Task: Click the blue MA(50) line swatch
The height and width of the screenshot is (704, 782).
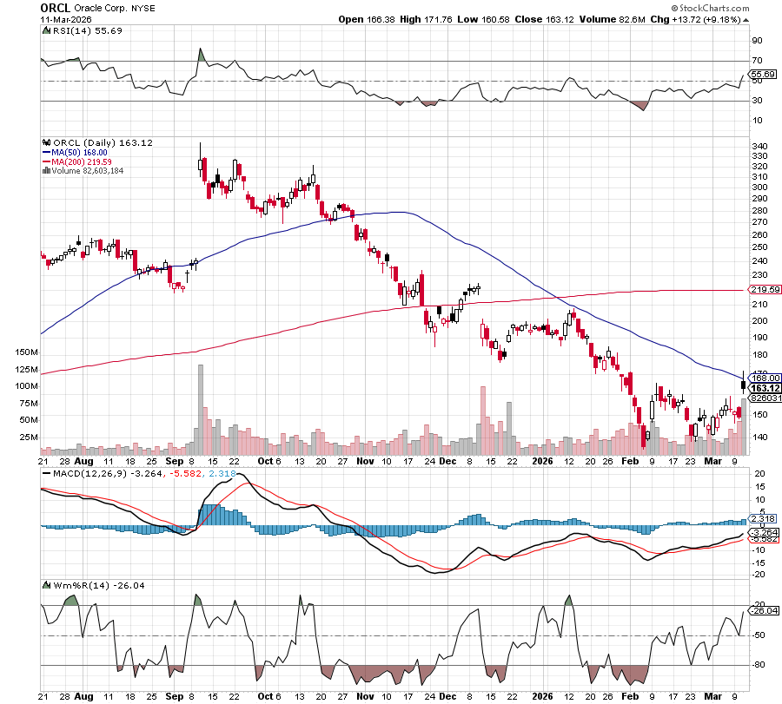Action: (47, 152)
